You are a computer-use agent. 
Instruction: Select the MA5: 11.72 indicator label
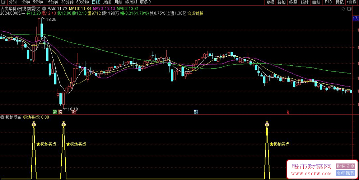(x=57, y=9)
